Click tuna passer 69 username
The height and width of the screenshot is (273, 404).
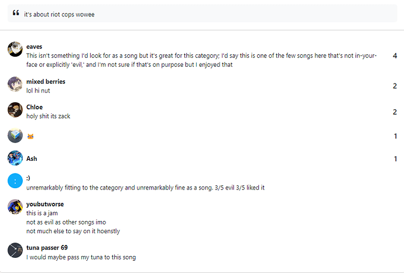(47, 247)
